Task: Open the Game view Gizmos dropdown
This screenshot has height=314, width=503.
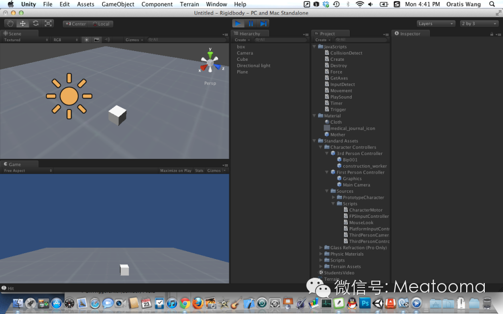Action: [x=216, y=170]
